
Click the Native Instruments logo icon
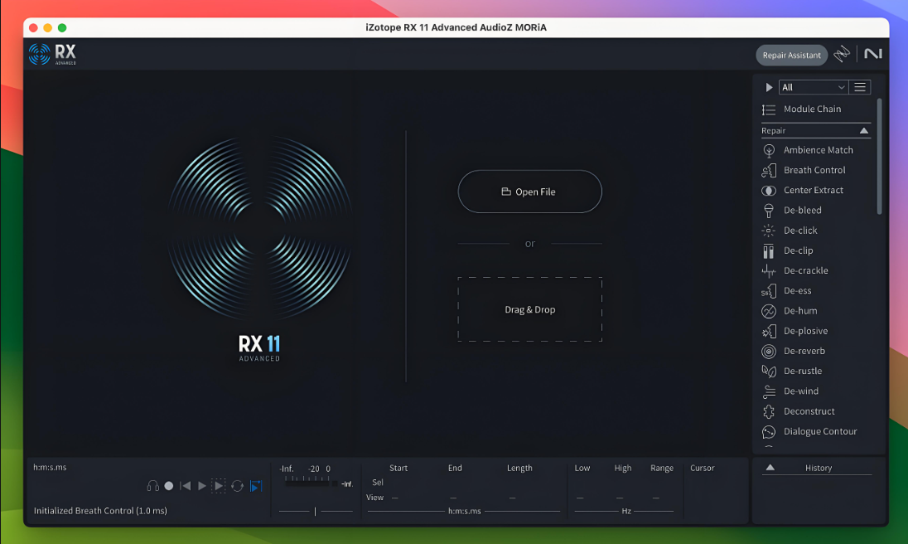point(873,54)
